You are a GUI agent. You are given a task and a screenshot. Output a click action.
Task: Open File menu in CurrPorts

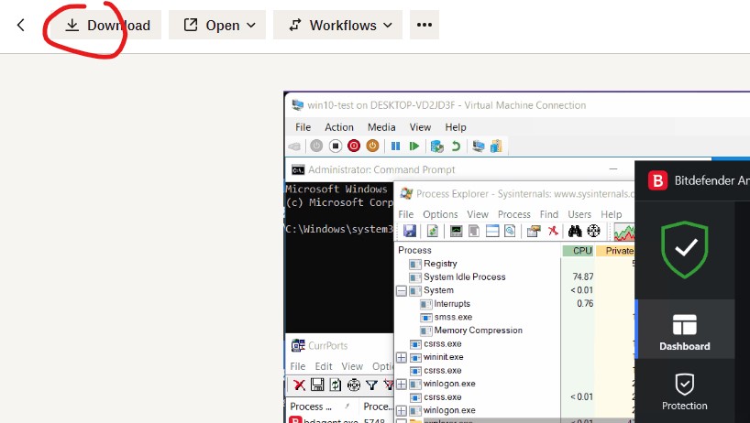297,366
